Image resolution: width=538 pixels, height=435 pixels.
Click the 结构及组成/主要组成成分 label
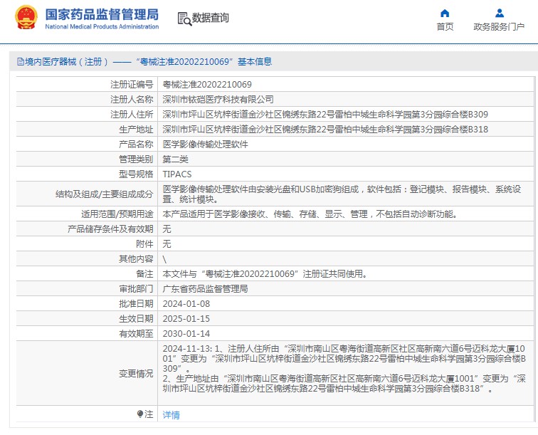click(x=105, y=194)
